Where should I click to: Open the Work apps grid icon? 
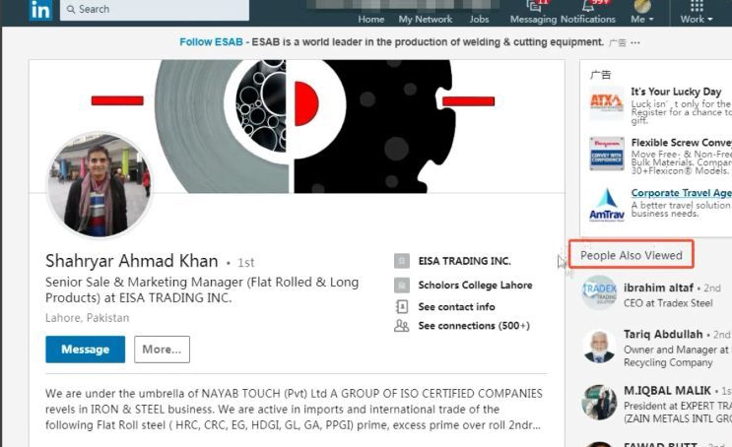pyautogui.click(x=697, y=6)
